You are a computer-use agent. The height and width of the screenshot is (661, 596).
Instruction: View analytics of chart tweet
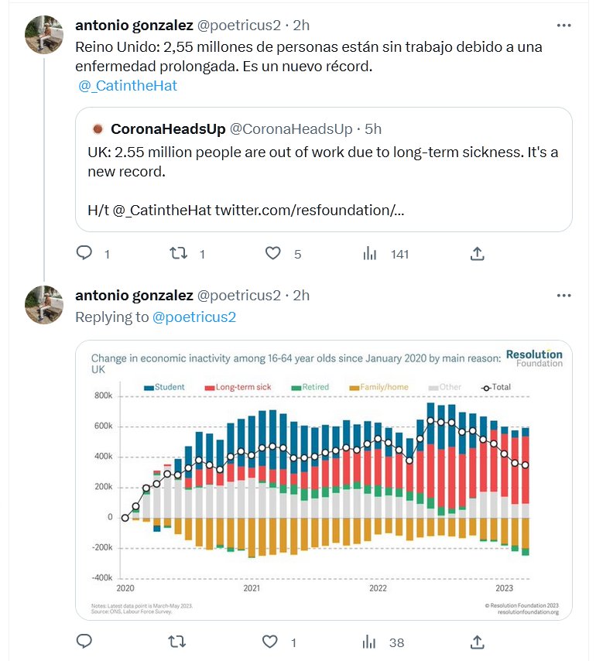pos(370,642)
